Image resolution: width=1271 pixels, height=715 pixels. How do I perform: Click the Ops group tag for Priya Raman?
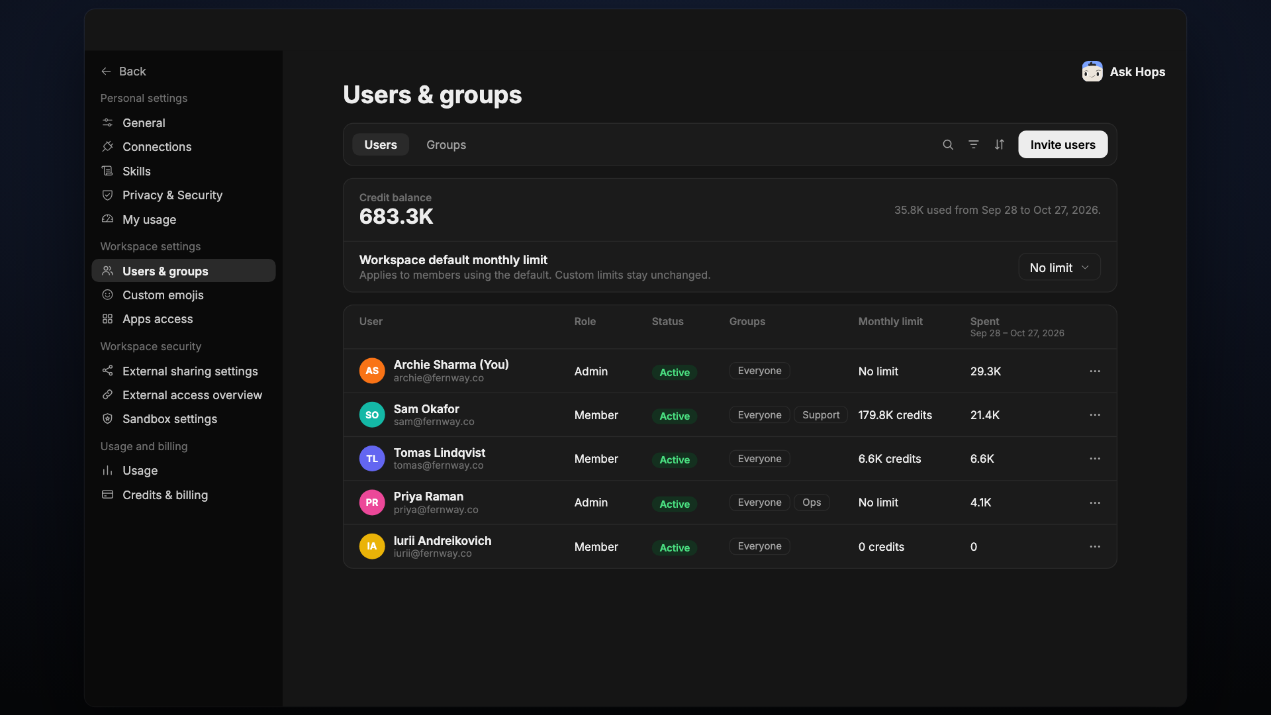pos(812,502)
